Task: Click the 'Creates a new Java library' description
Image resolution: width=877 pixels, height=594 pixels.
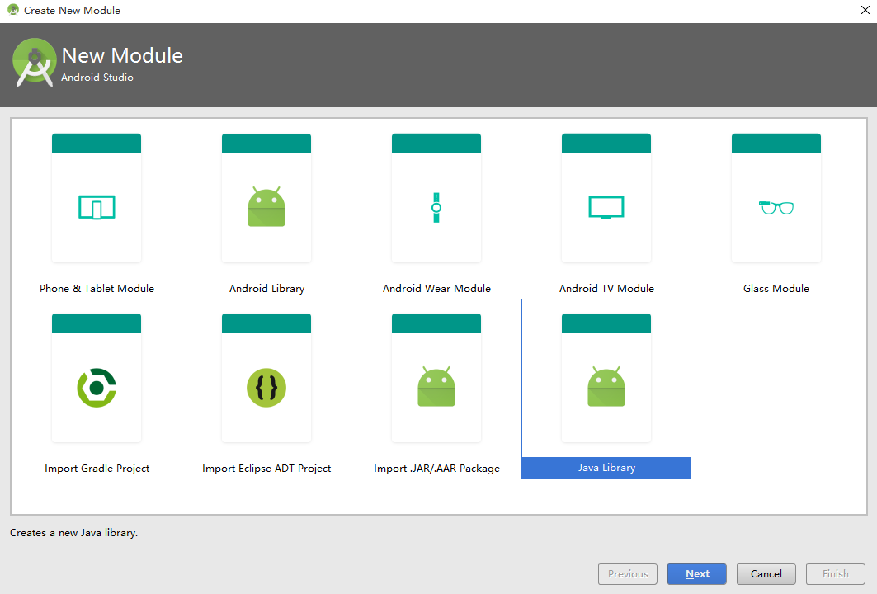Action: point(73,533)
